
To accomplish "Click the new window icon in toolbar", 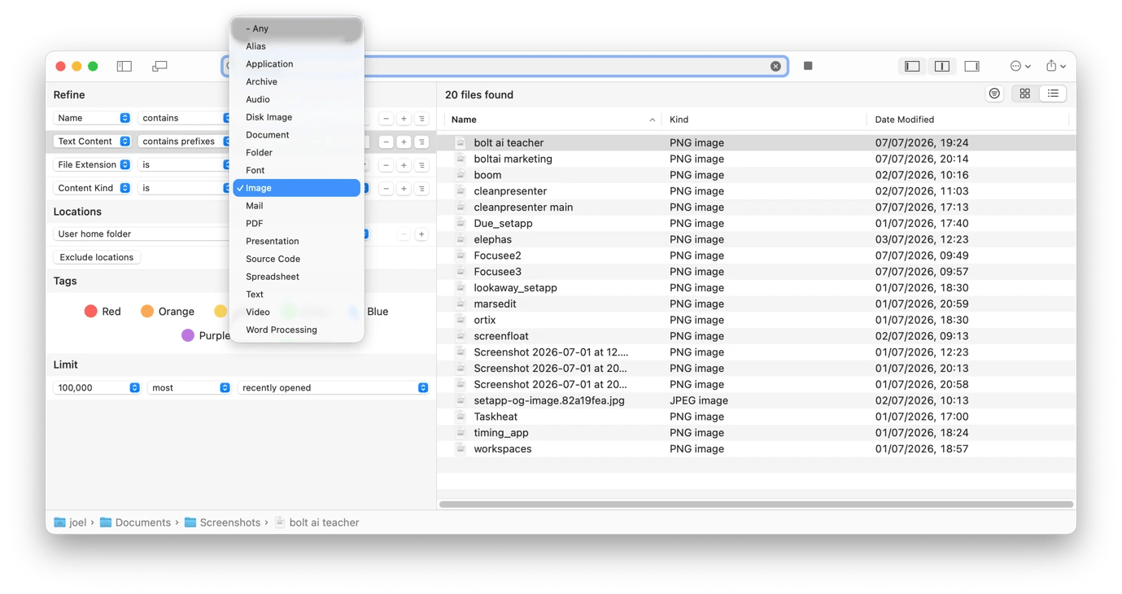I will coord(159,66).
